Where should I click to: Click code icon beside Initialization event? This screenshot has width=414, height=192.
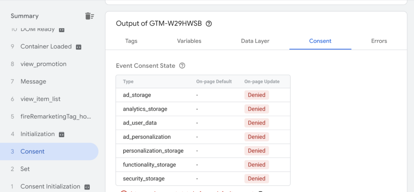tap(62, 134)
